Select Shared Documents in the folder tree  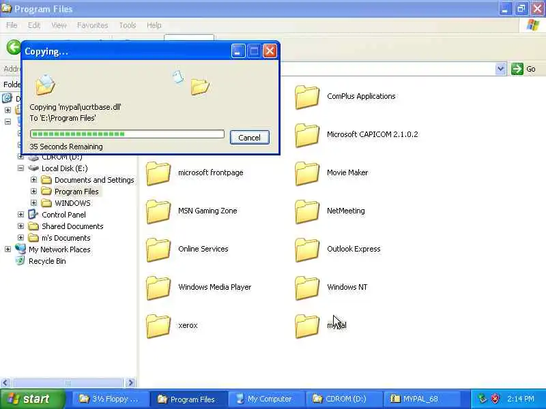[x=72, y=226]
